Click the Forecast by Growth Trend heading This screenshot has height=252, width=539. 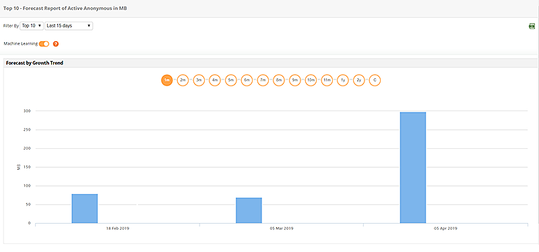point(34,63)
